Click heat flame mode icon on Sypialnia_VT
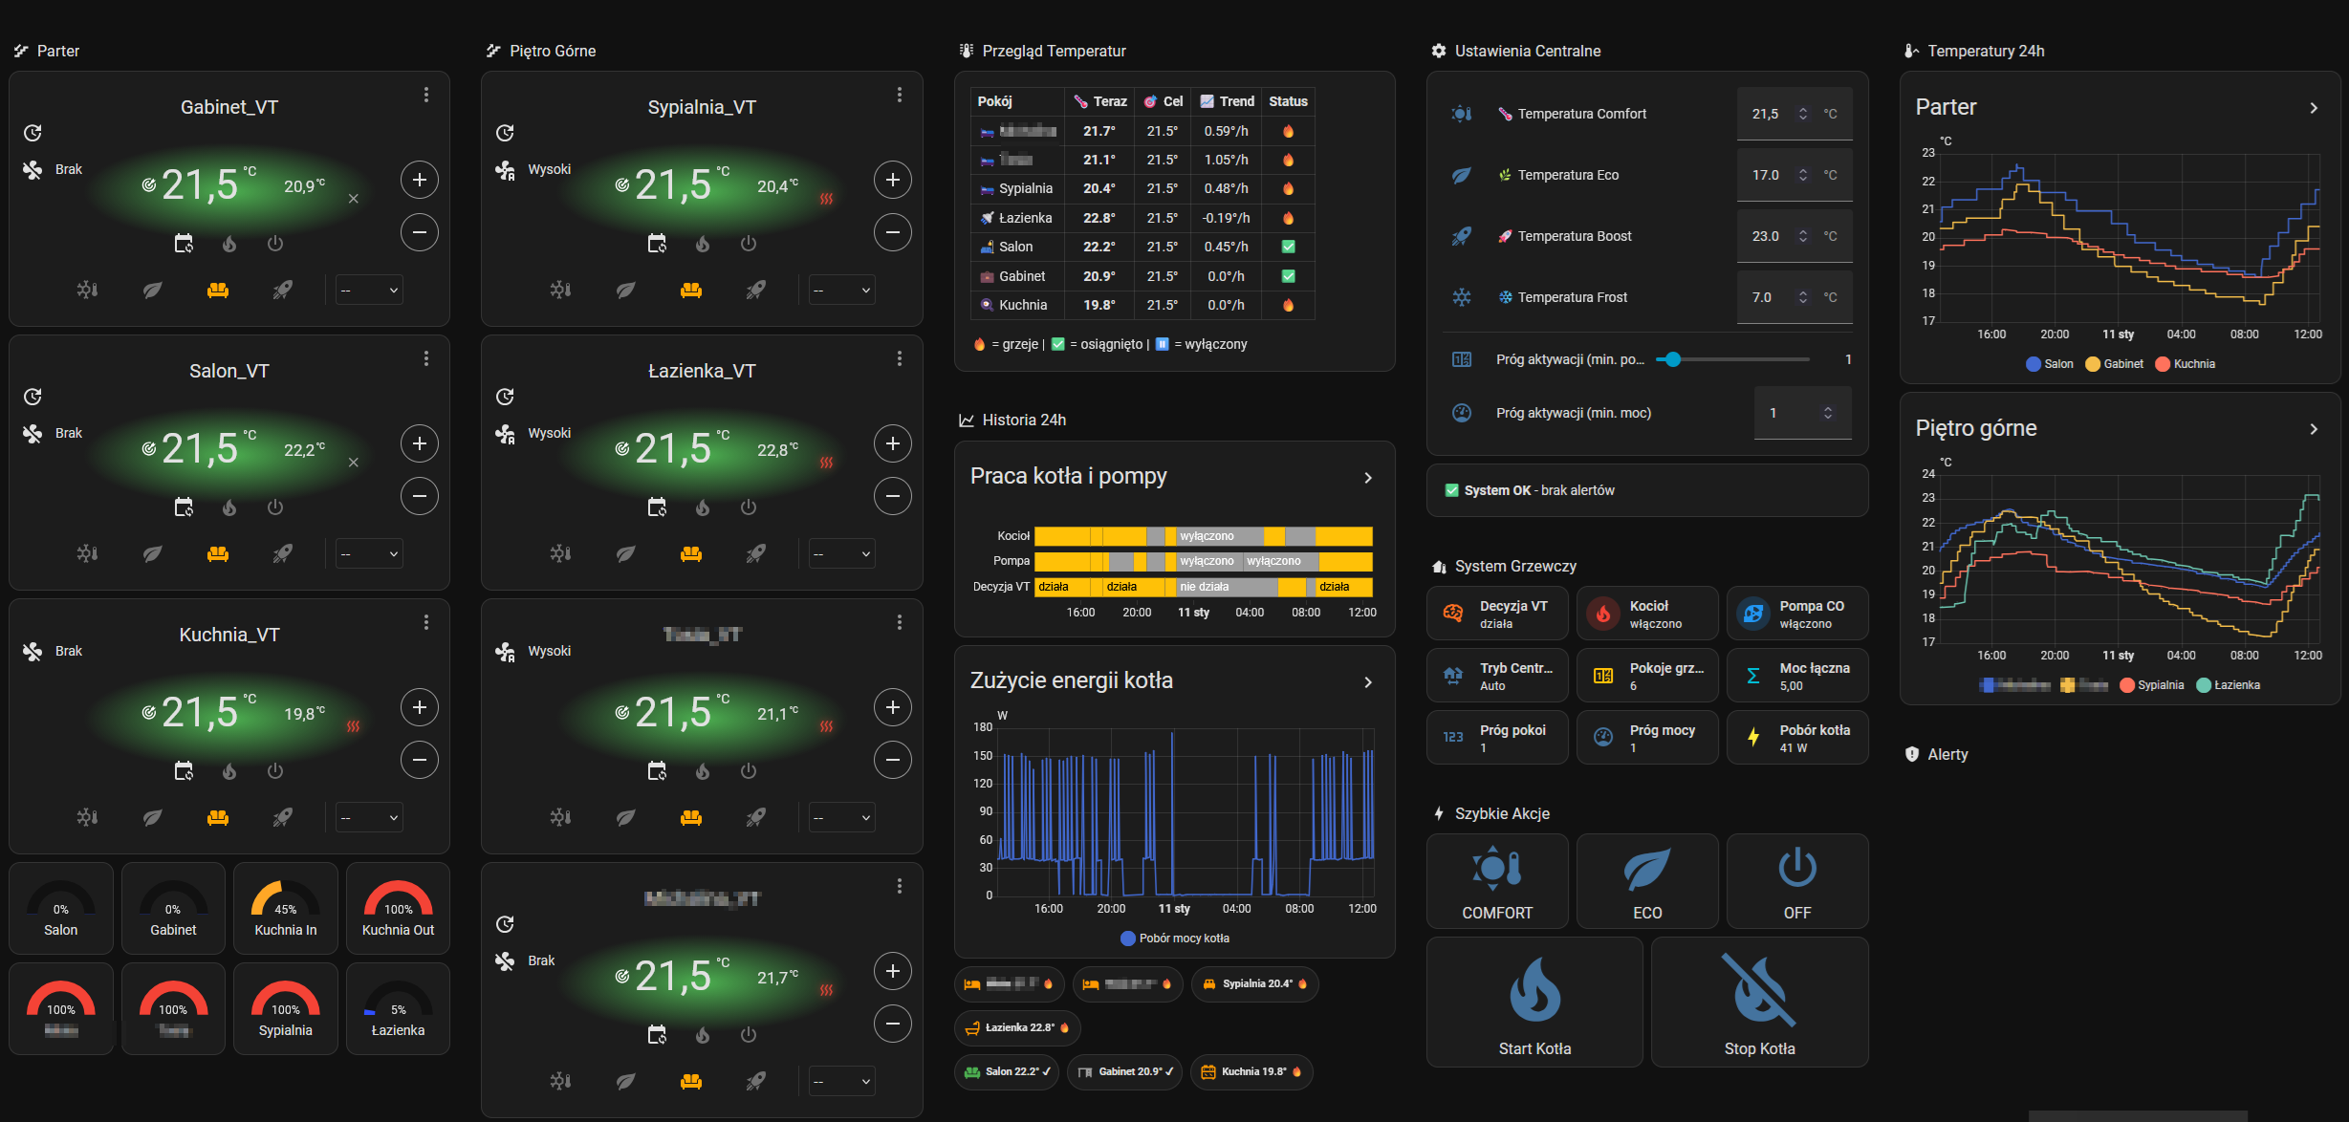Image resolution: width=2349 pixels, height=1122 pixels. pos(703,244)
